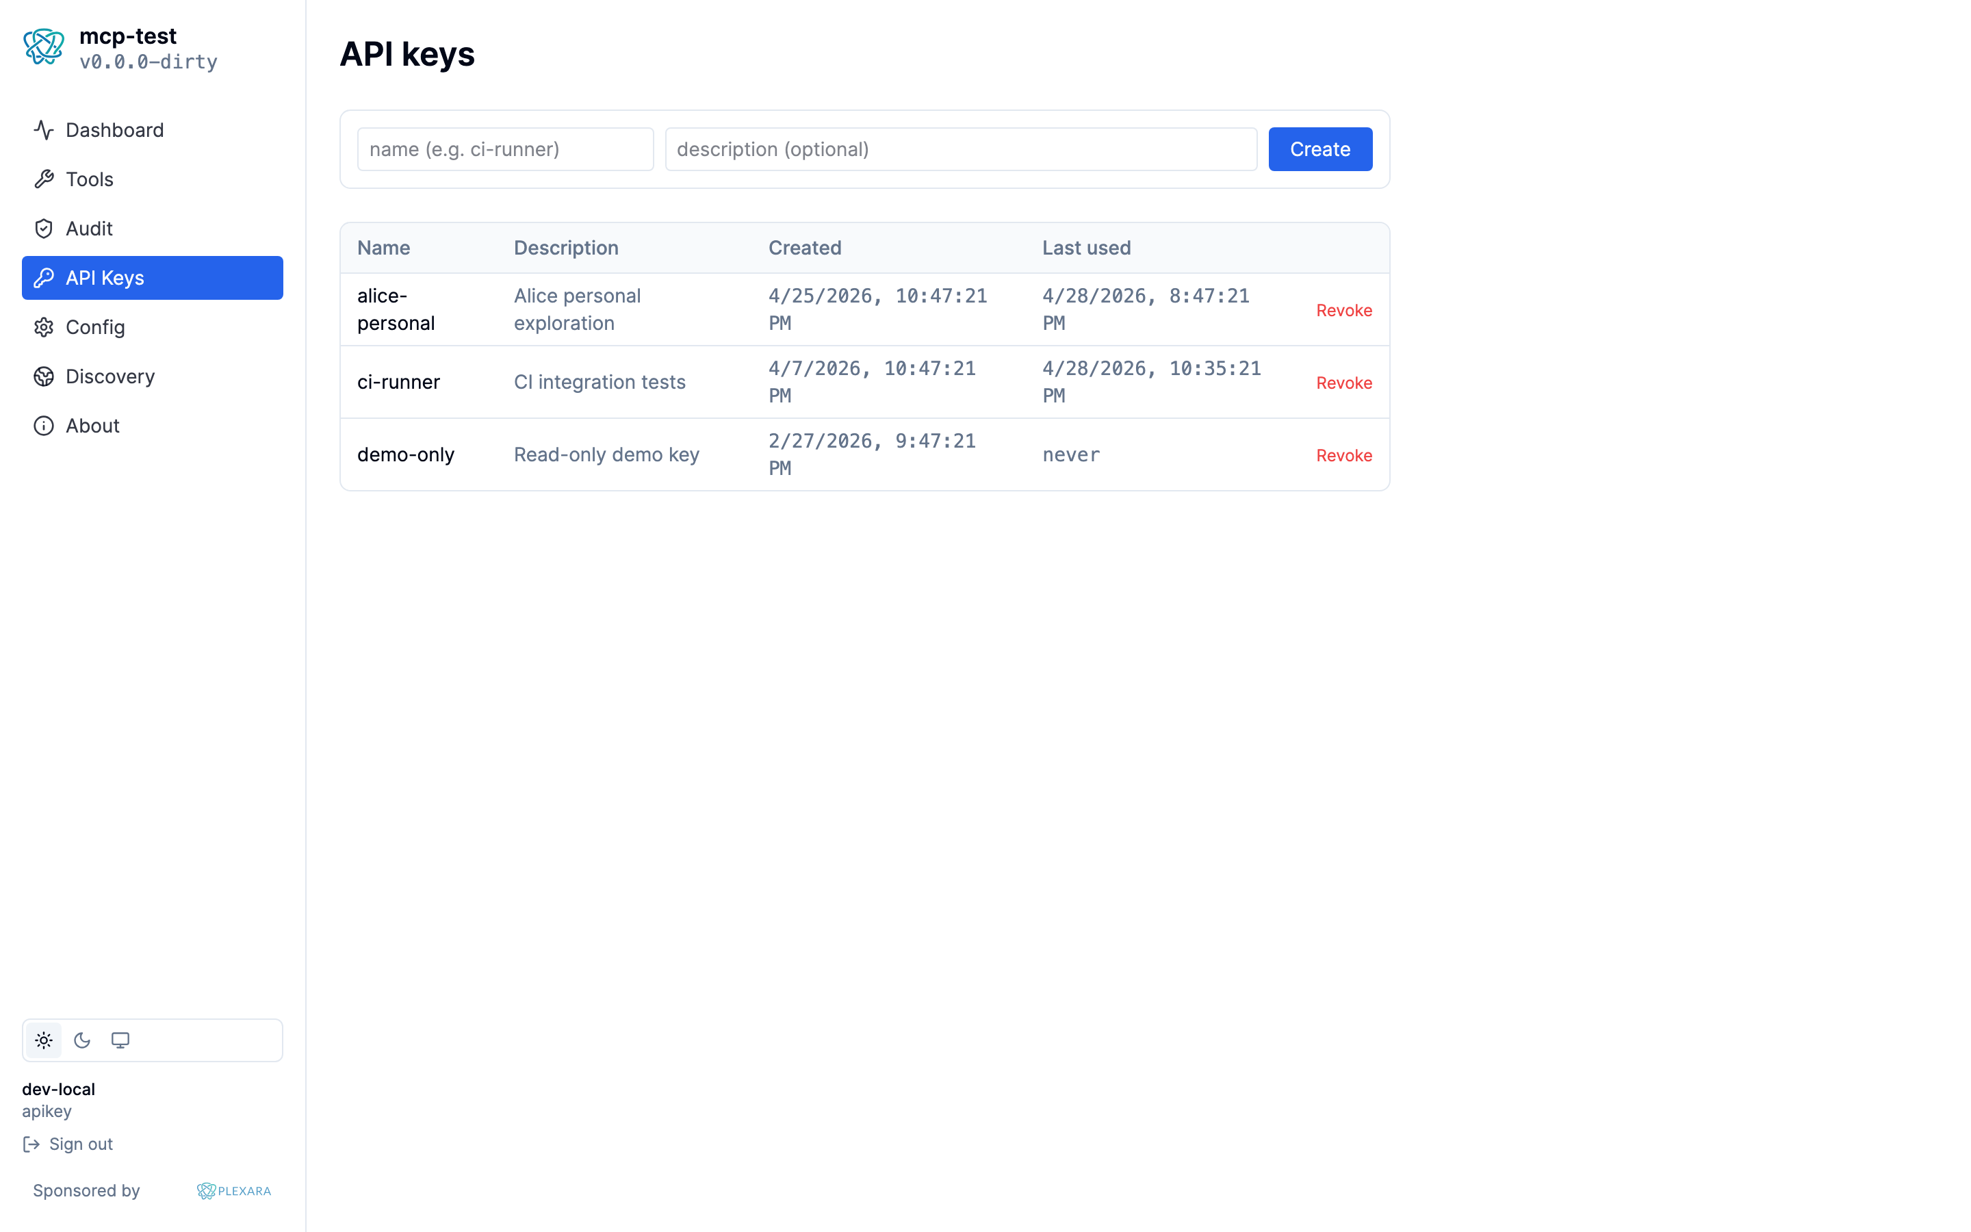1971x1232 pixels.
Task: Click the Discovery globe icon
Action: pos(43,376)
